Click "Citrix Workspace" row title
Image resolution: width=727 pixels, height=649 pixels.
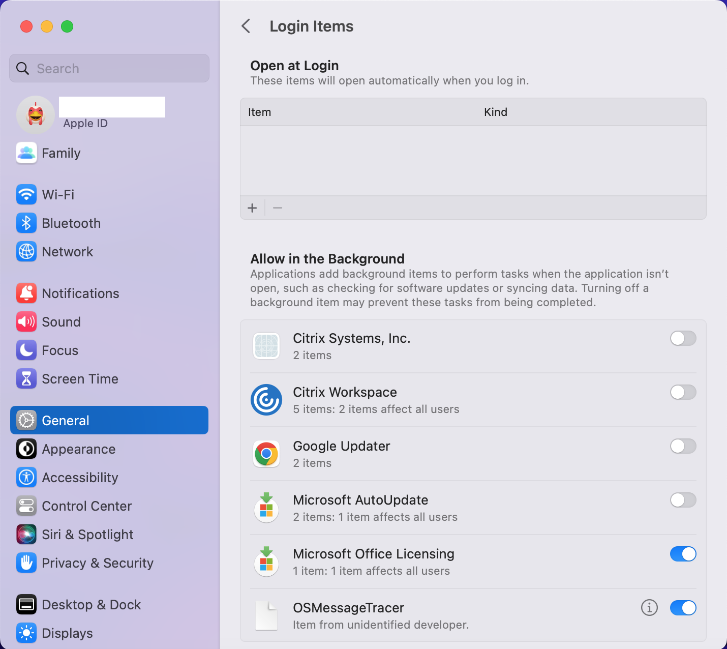click(x=345, y=392)
